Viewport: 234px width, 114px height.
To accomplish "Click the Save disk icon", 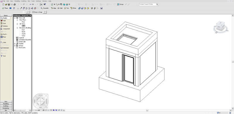I will click(x=9, y=4).
